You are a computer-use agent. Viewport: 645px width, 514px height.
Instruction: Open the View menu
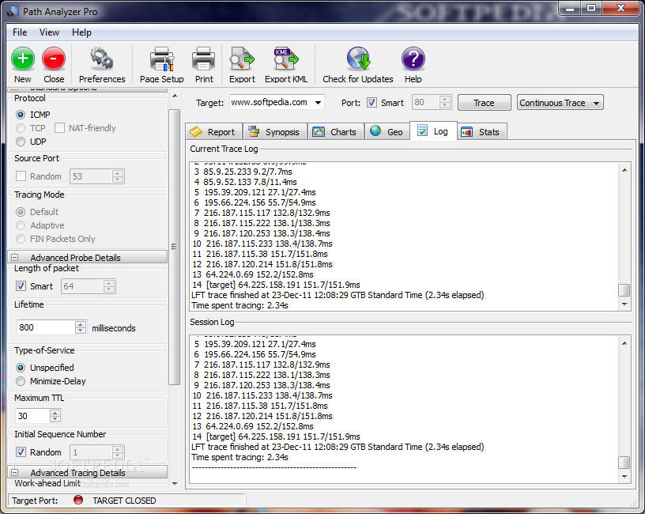click(49, 32)
